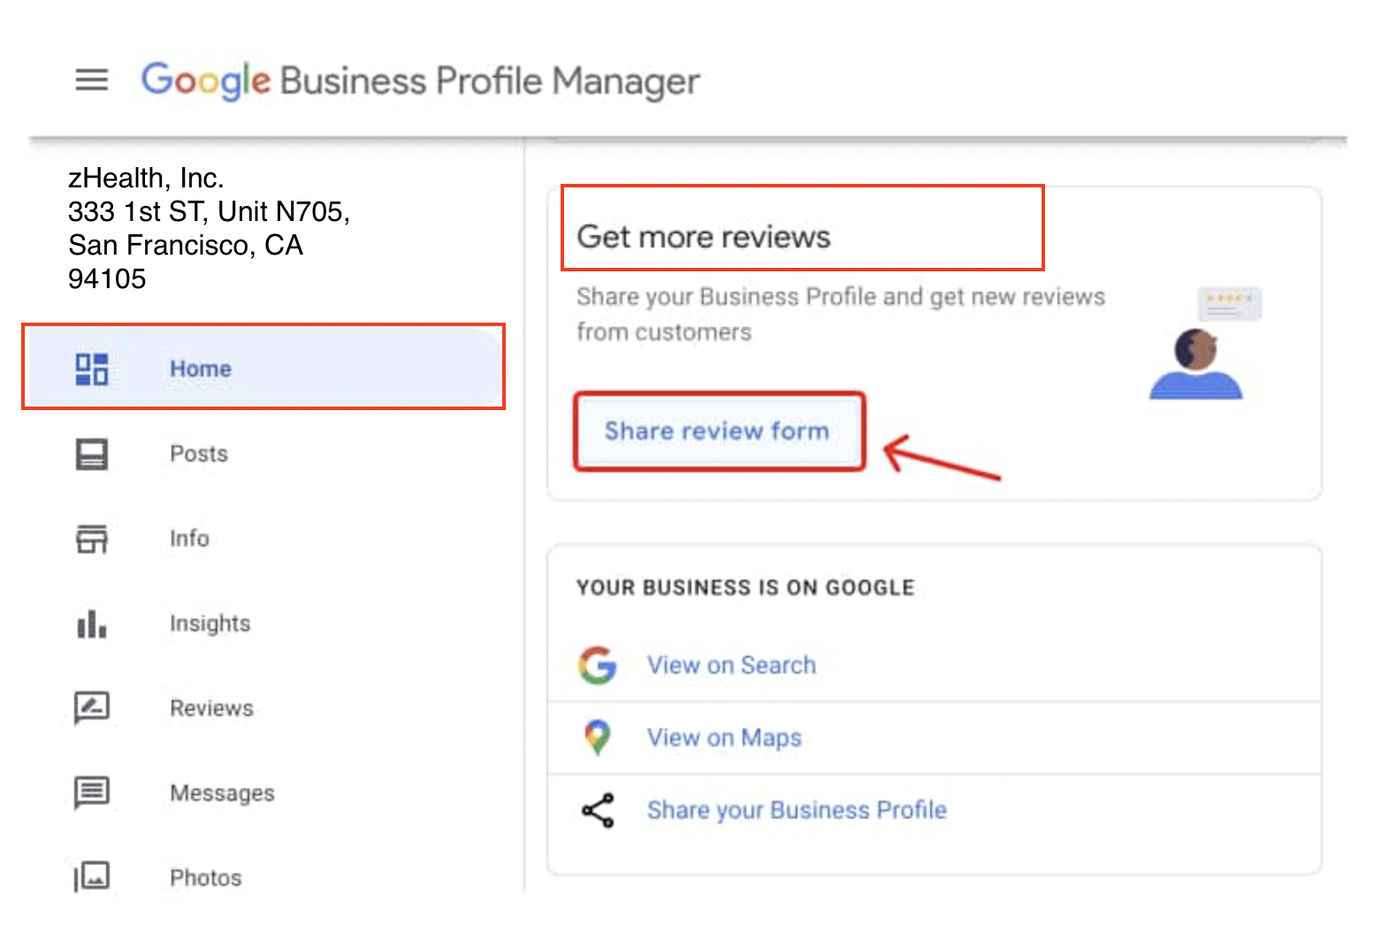Screen dimensions: 1397x944
Task: Click the Messages chat icon
Action: pyautogui.click(x=92, y=793)
